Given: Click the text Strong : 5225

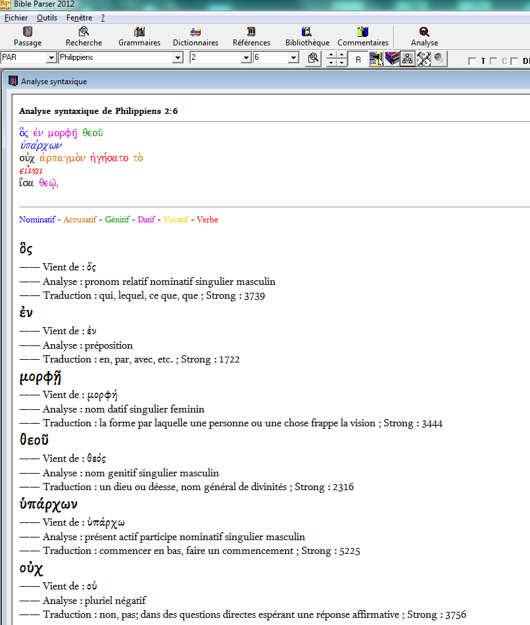Looking at the screenshot, I should (330, 551).
